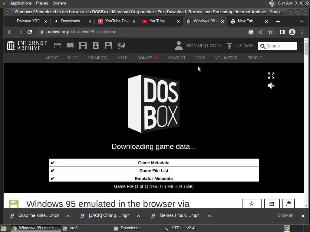Screen dimensions: 310x232
Task: Open the images icon in Archive header
Action: click(x=121, y=46)
